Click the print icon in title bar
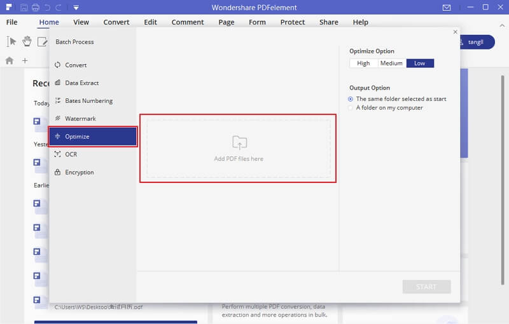Viewport: 509px width, 324px height. (x=36, y=8)
